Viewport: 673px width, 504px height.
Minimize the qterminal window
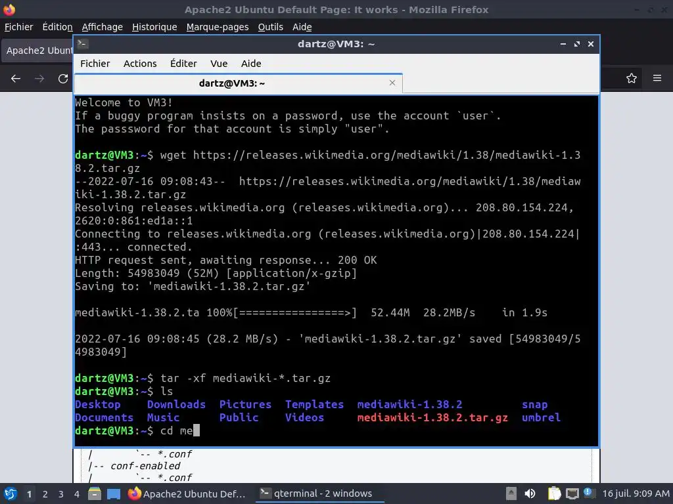(x=563, y=44)
